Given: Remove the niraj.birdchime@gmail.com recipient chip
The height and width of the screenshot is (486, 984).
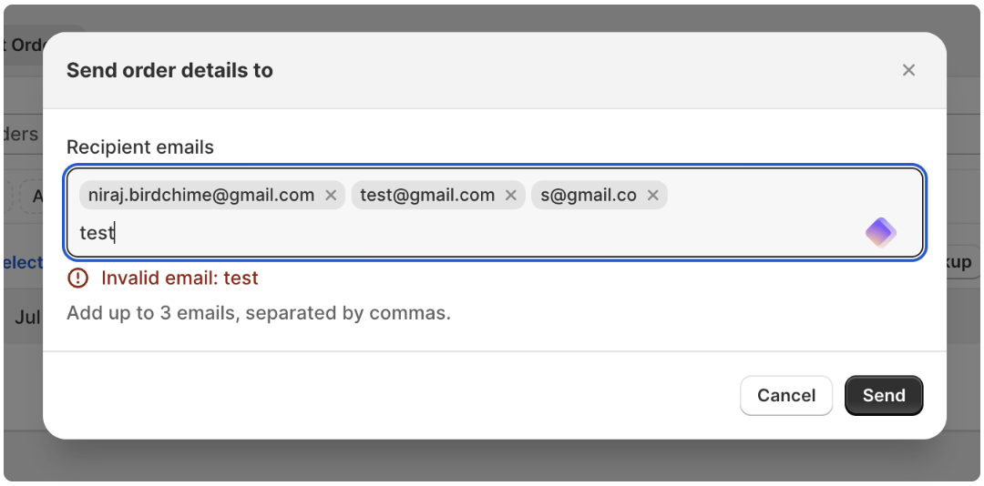Looking at the screenshot, I should tap(331, 196).
